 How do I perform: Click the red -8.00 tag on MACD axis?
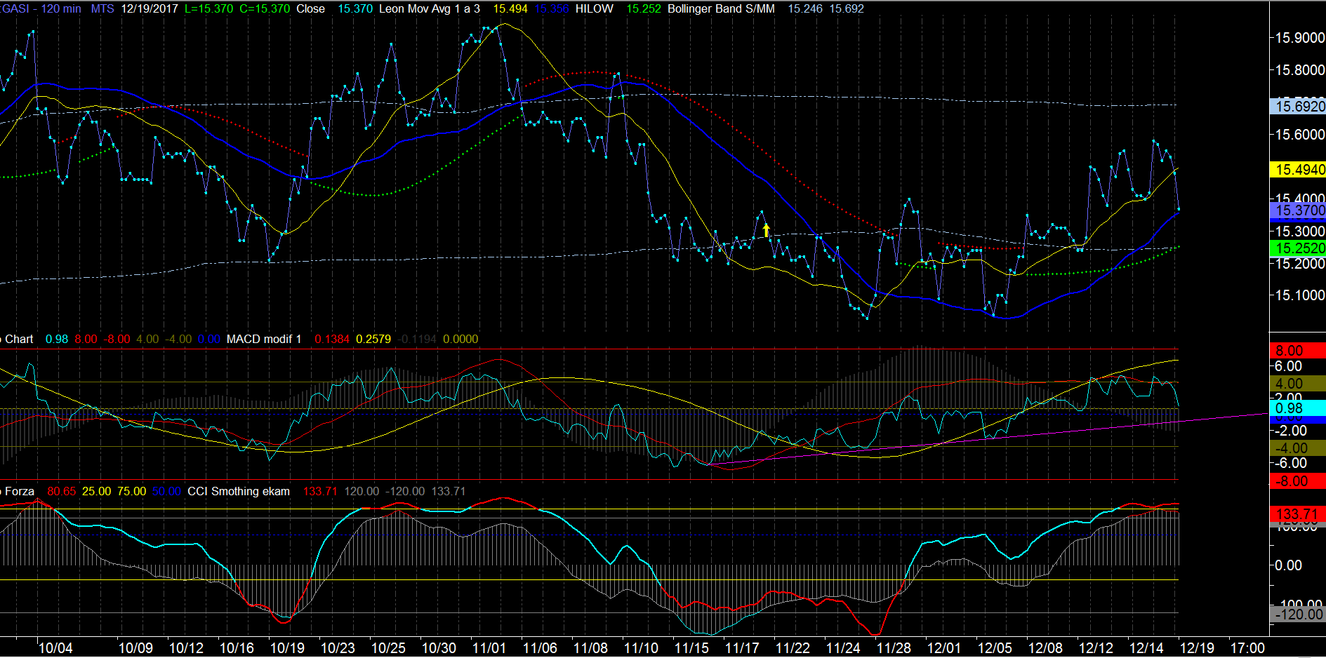coord(1298,481)
